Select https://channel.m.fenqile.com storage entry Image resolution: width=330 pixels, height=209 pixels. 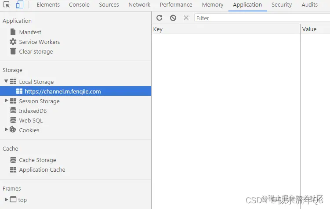click(x=76, y=91)
